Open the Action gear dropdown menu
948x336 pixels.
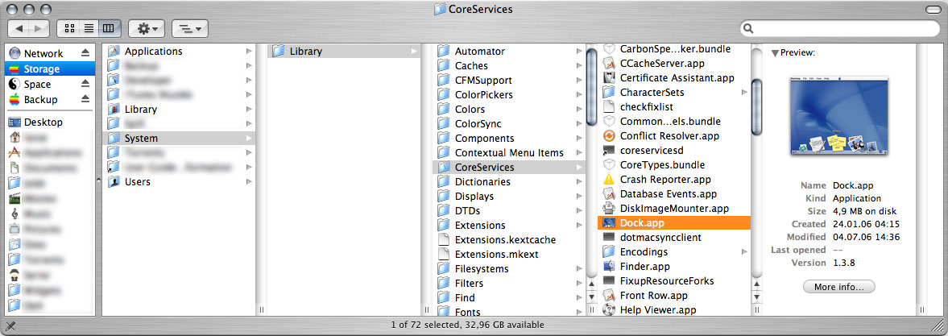coord(147,28)
